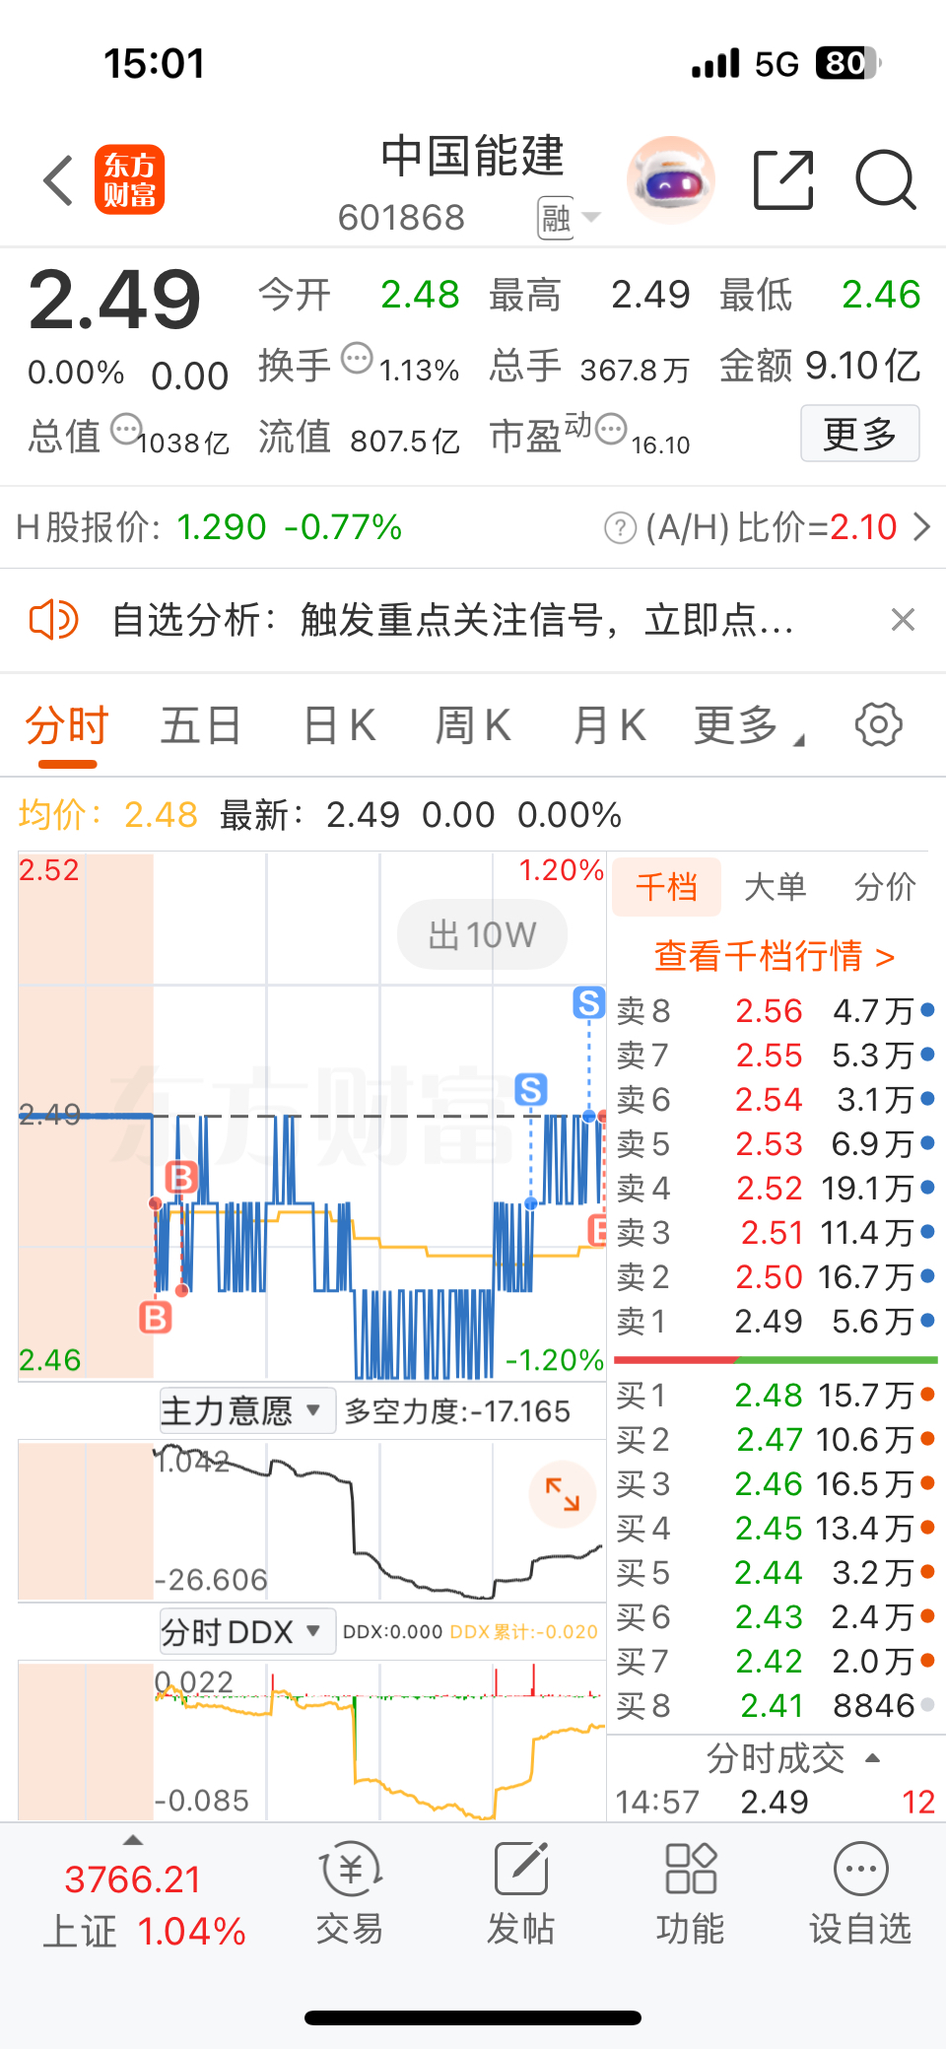Image resolution: width=946 pixels, height=2049 pixels.
Task: Switch to the 月K tab
Action: (x=609, y=726)
